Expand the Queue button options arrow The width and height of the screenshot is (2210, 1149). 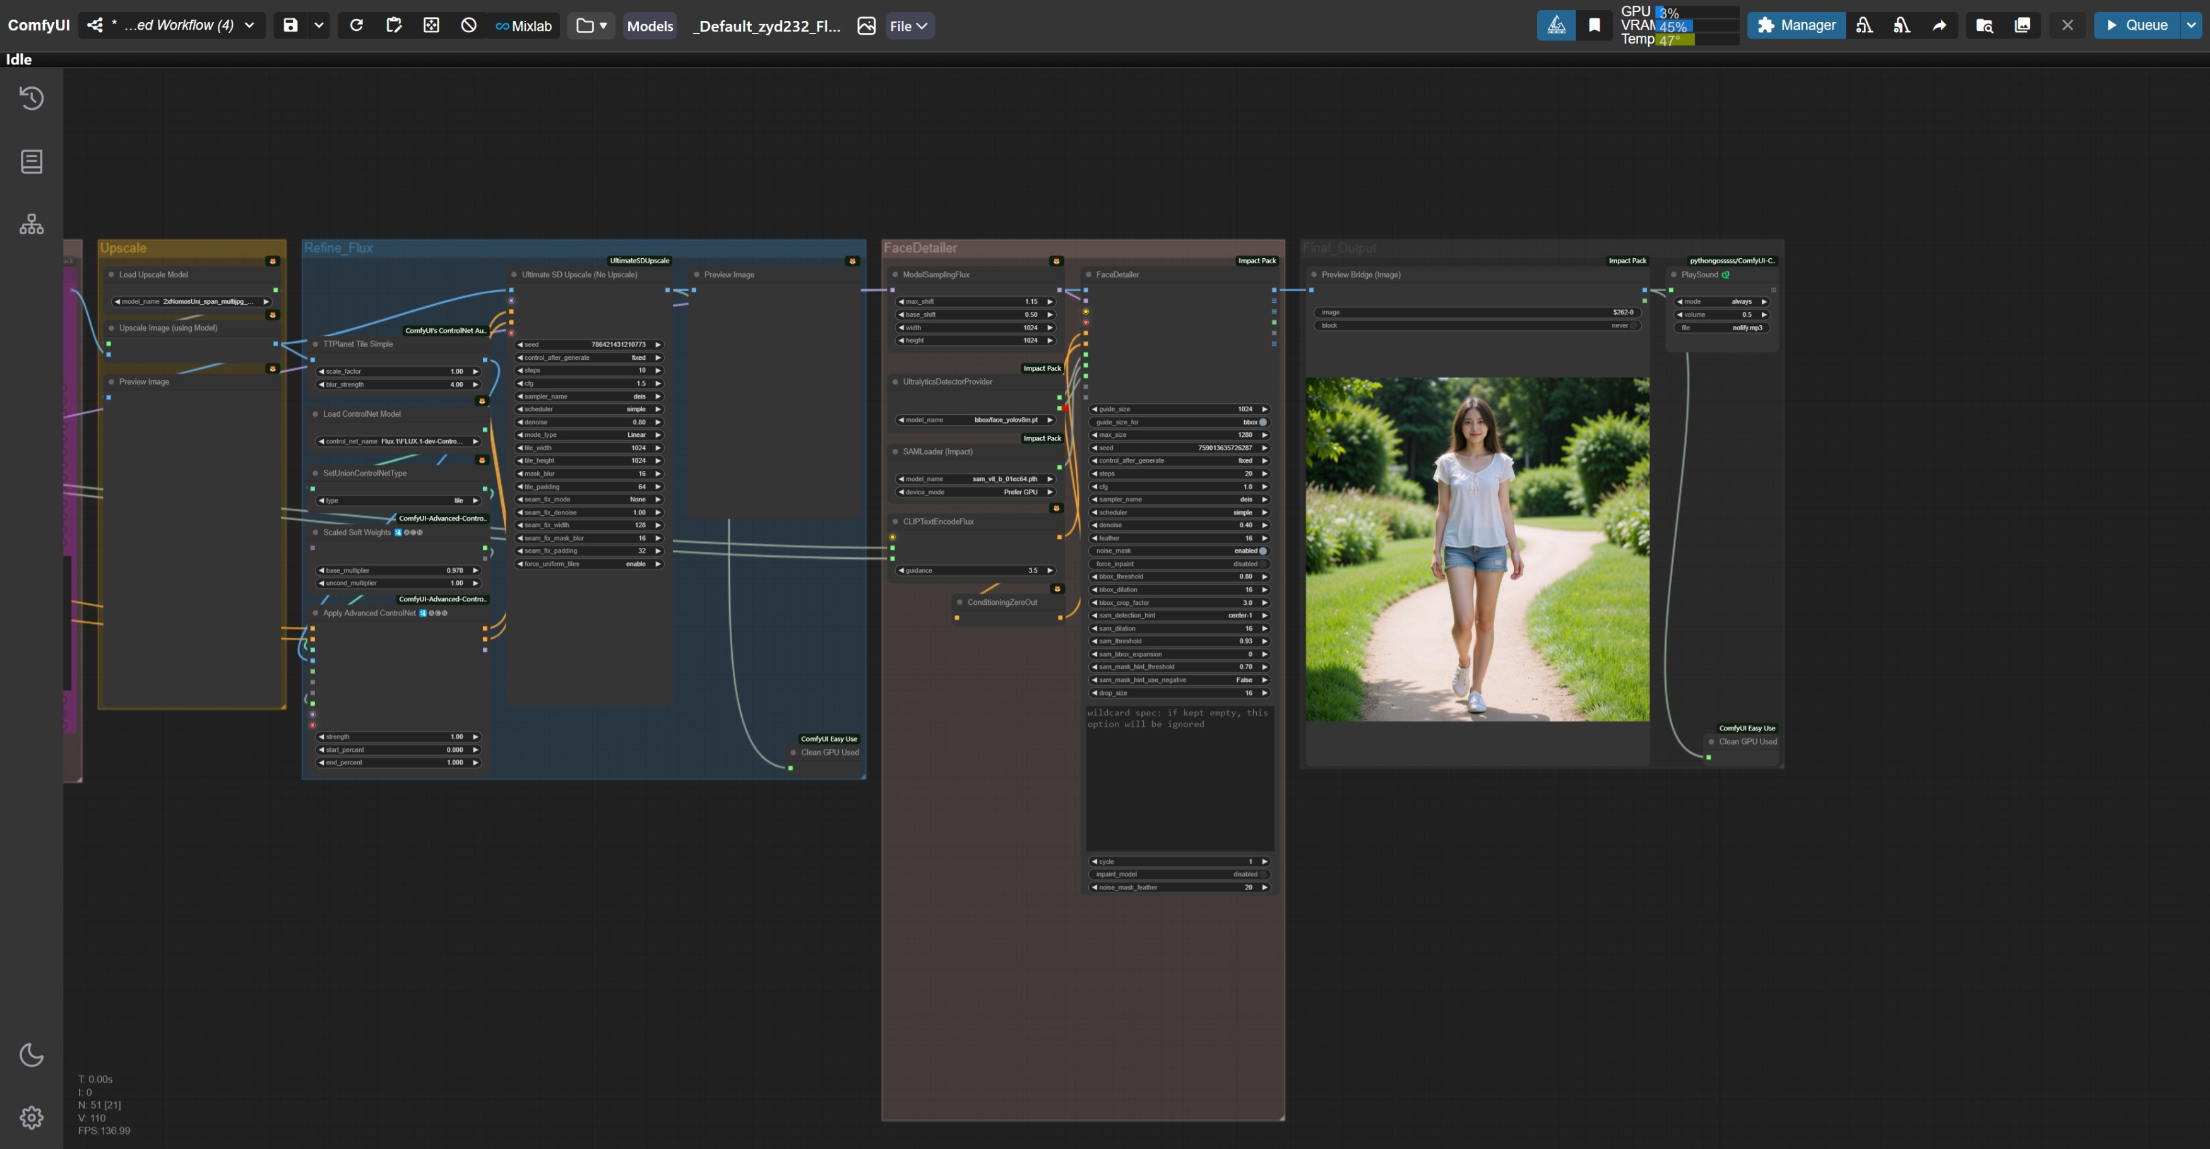pyautogui.click(x=2191, y=25)
